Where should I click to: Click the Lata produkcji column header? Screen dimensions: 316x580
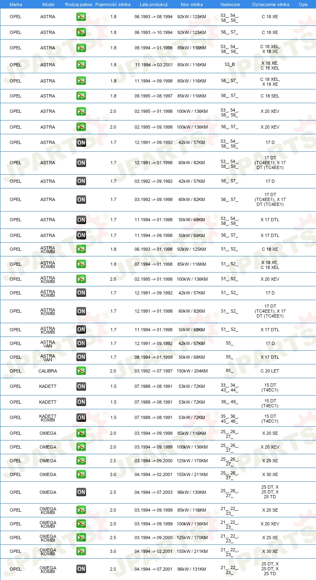point(154,4)
